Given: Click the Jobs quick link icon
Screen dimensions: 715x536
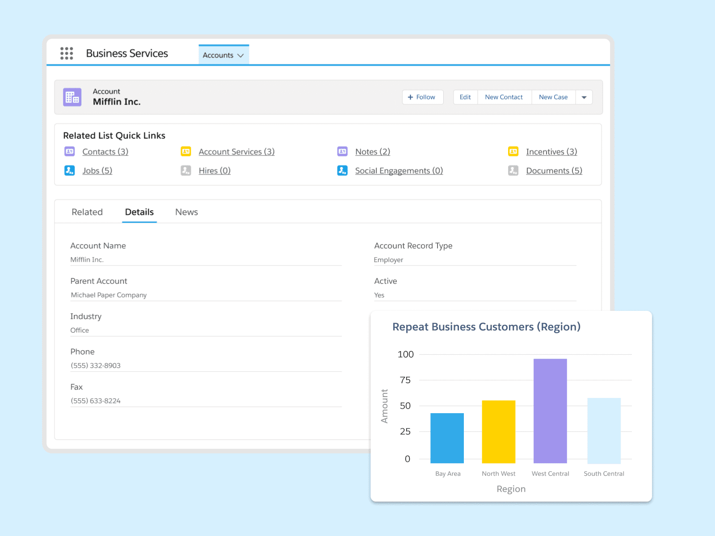Looking at the screenshot, I should coord(69,170).
